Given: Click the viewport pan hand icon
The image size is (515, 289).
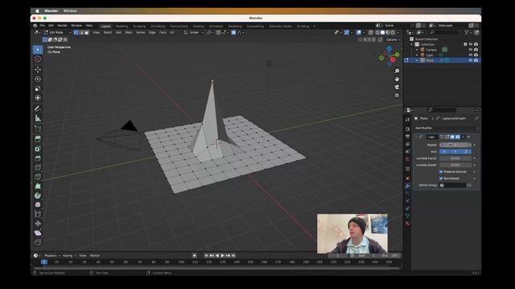Looking at the screenshot, I should [x=397, y=79].
